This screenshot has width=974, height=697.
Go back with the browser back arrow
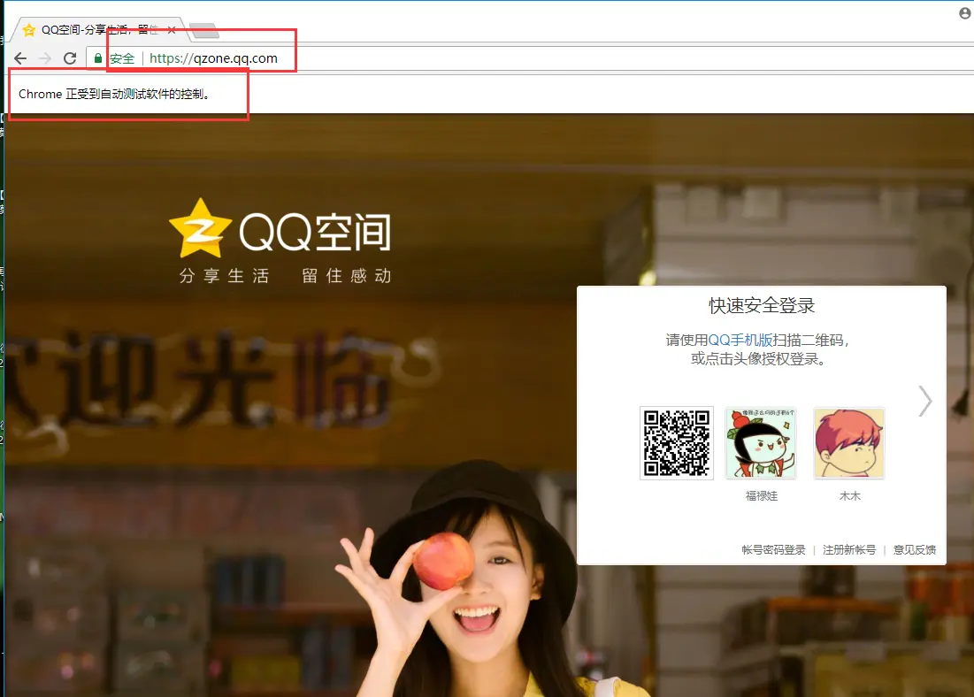(20, 58)
